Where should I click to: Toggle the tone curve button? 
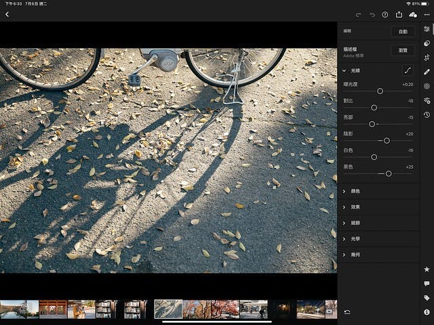click(408, 70)
